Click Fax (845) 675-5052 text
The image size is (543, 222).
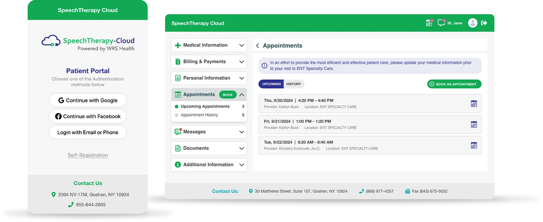click(x=430, y=191)
